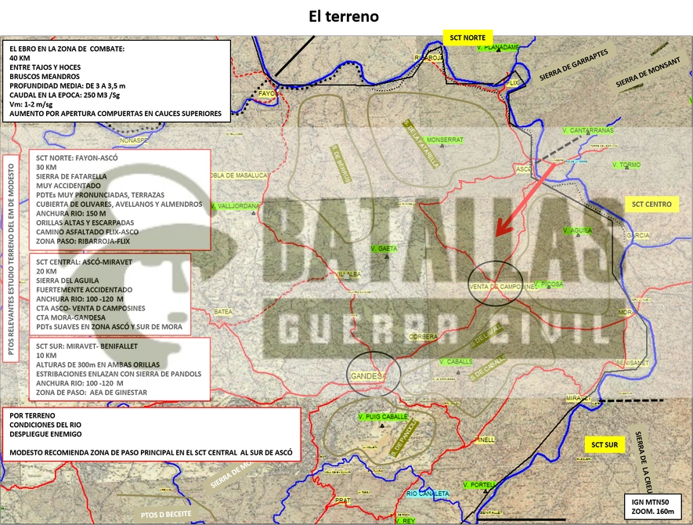Click the "SIERRA DE FATARELLA" text line
Image resolution: width=693 pixels, height=525 pixels.
pyautogui.click(x=71, y=176)
